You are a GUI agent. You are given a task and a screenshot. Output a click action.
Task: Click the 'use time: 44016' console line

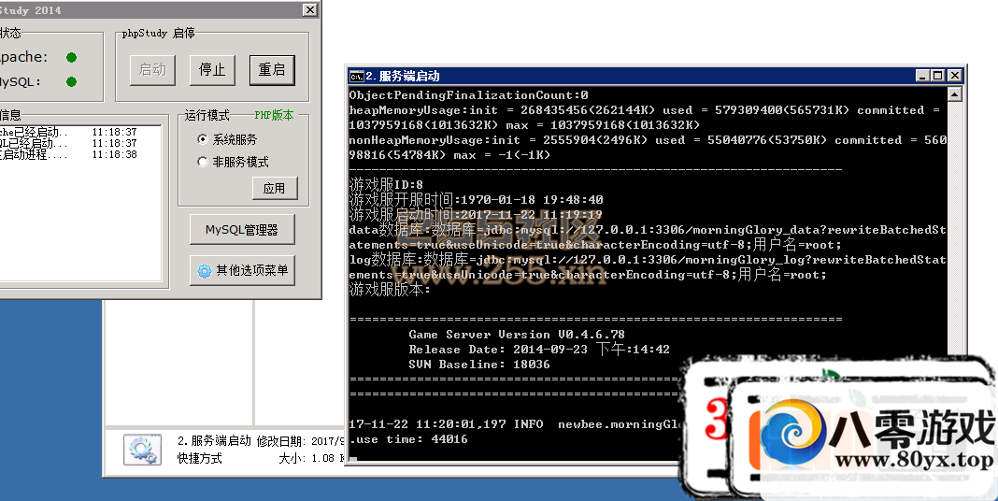pos(408,439)
